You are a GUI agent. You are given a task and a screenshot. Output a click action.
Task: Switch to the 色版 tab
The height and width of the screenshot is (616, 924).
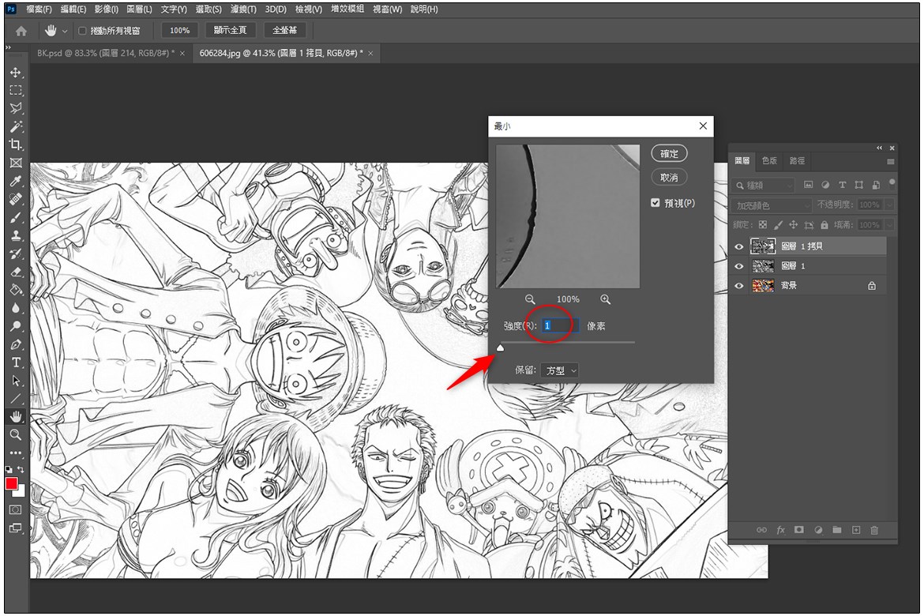click(x=769, y=160)
